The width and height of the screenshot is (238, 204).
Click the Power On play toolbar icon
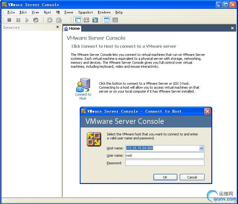[27, 20]
